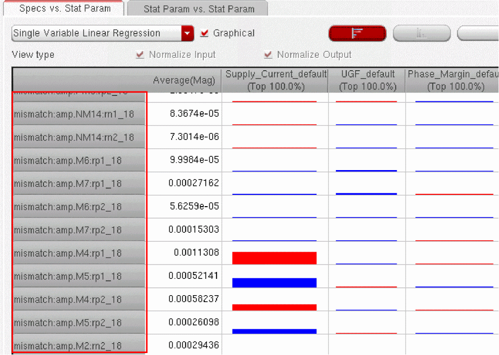
Task: Open Stat Param vs. Stat Param tab
Action: 199,9
